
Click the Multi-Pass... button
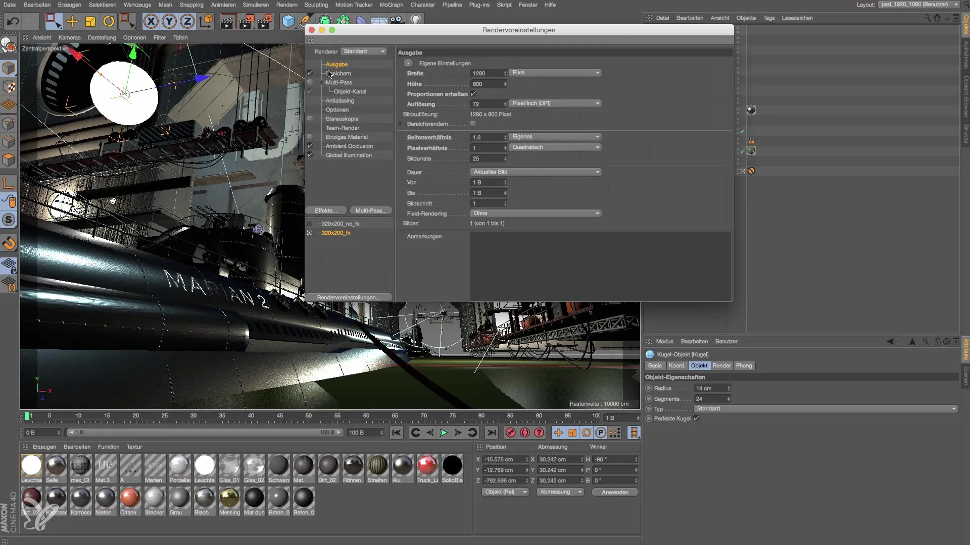click(x=371, y=211)
